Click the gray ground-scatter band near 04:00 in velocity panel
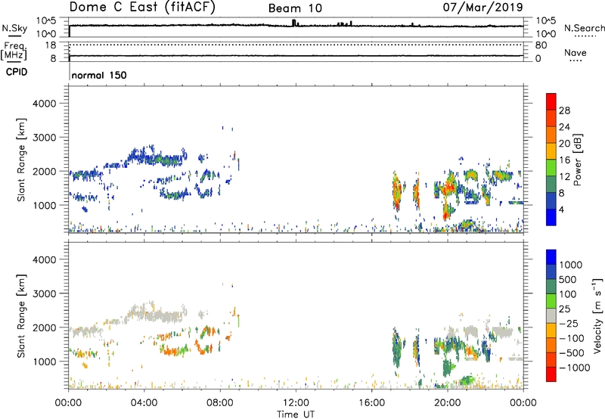 [x=158, y=315]
